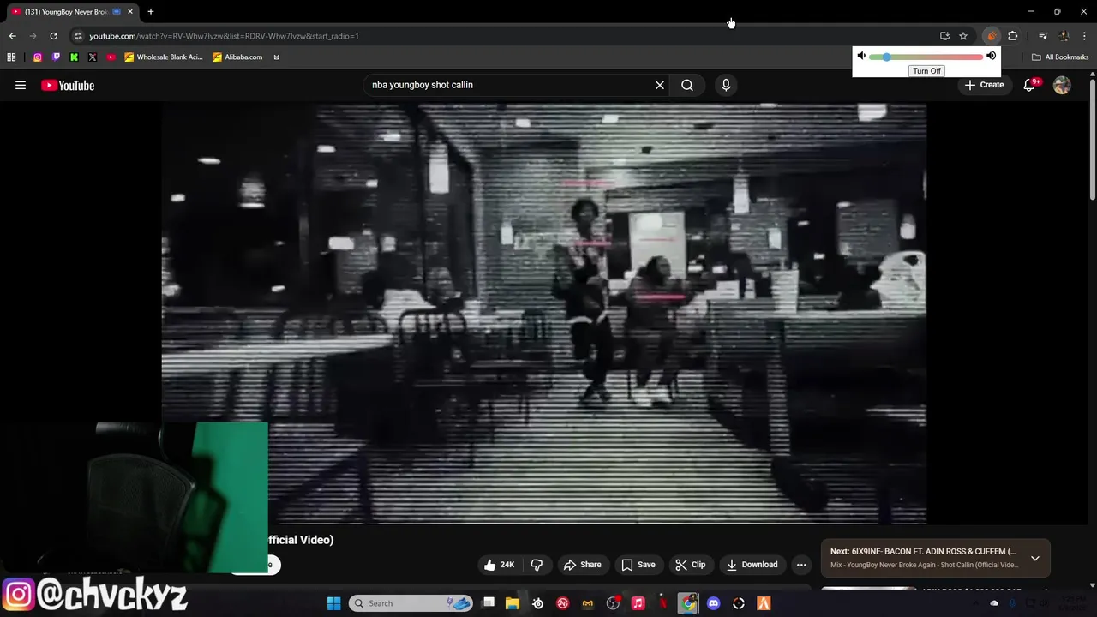Open All Bookmarks folder
This screenshot has height=617, width=1097.
[x=1060, y=57]
